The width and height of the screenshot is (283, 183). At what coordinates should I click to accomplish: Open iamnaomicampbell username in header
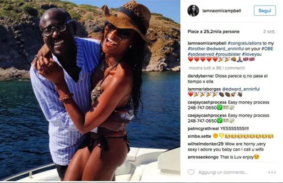(222, 11)
